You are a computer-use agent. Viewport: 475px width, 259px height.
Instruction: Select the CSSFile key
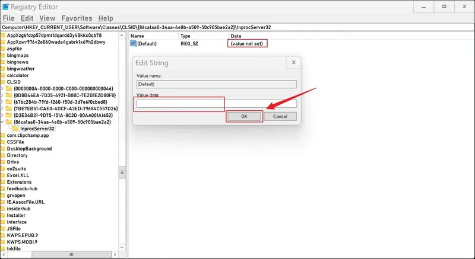tap(15, 142)
